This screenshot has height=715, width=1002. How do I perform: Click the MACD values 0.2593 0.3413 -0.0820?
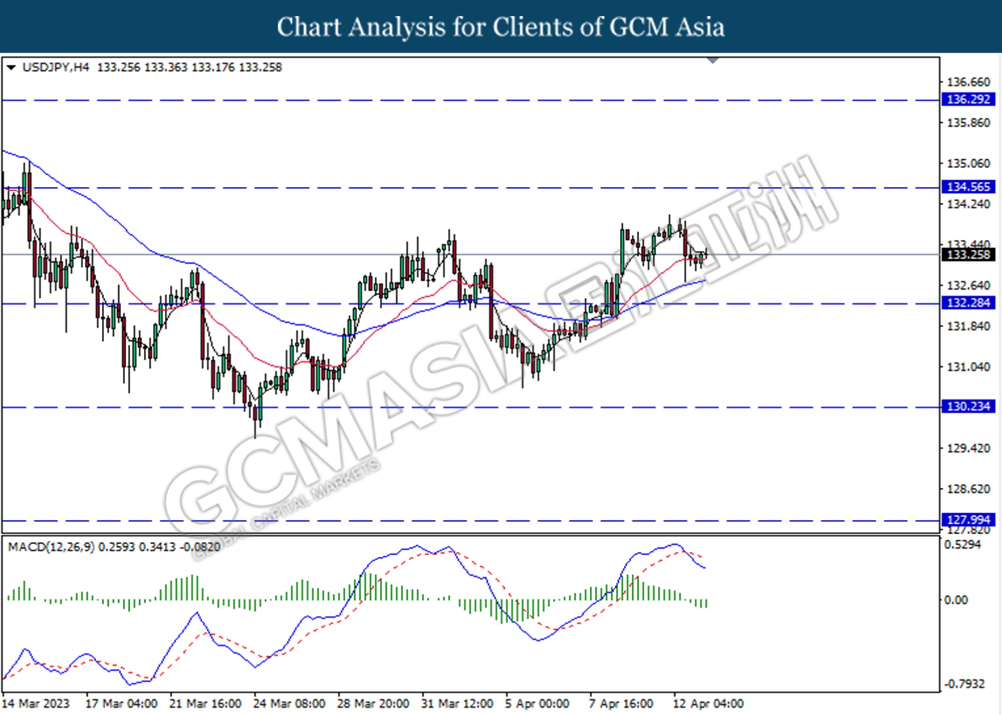point(159,547)
